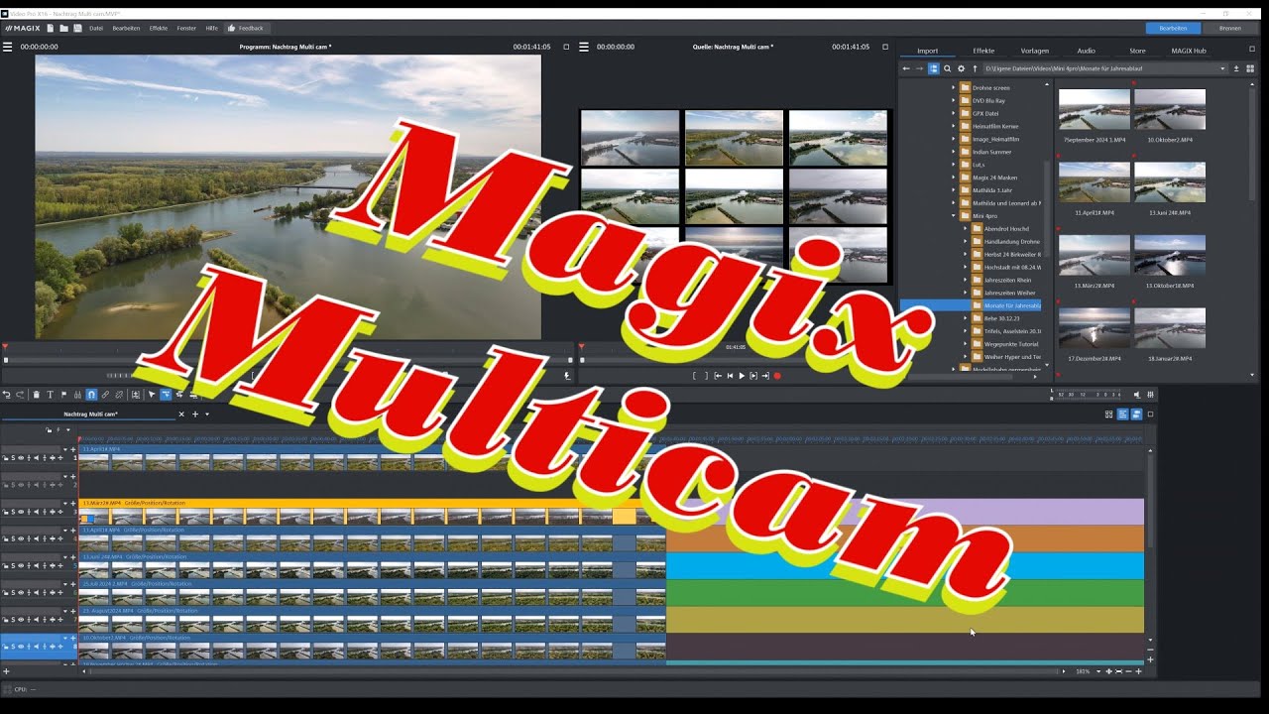Image resolution: width=1269 pixels, height=714 pixels.
Task: Click the new project file icon
Action: coord(51,28)
